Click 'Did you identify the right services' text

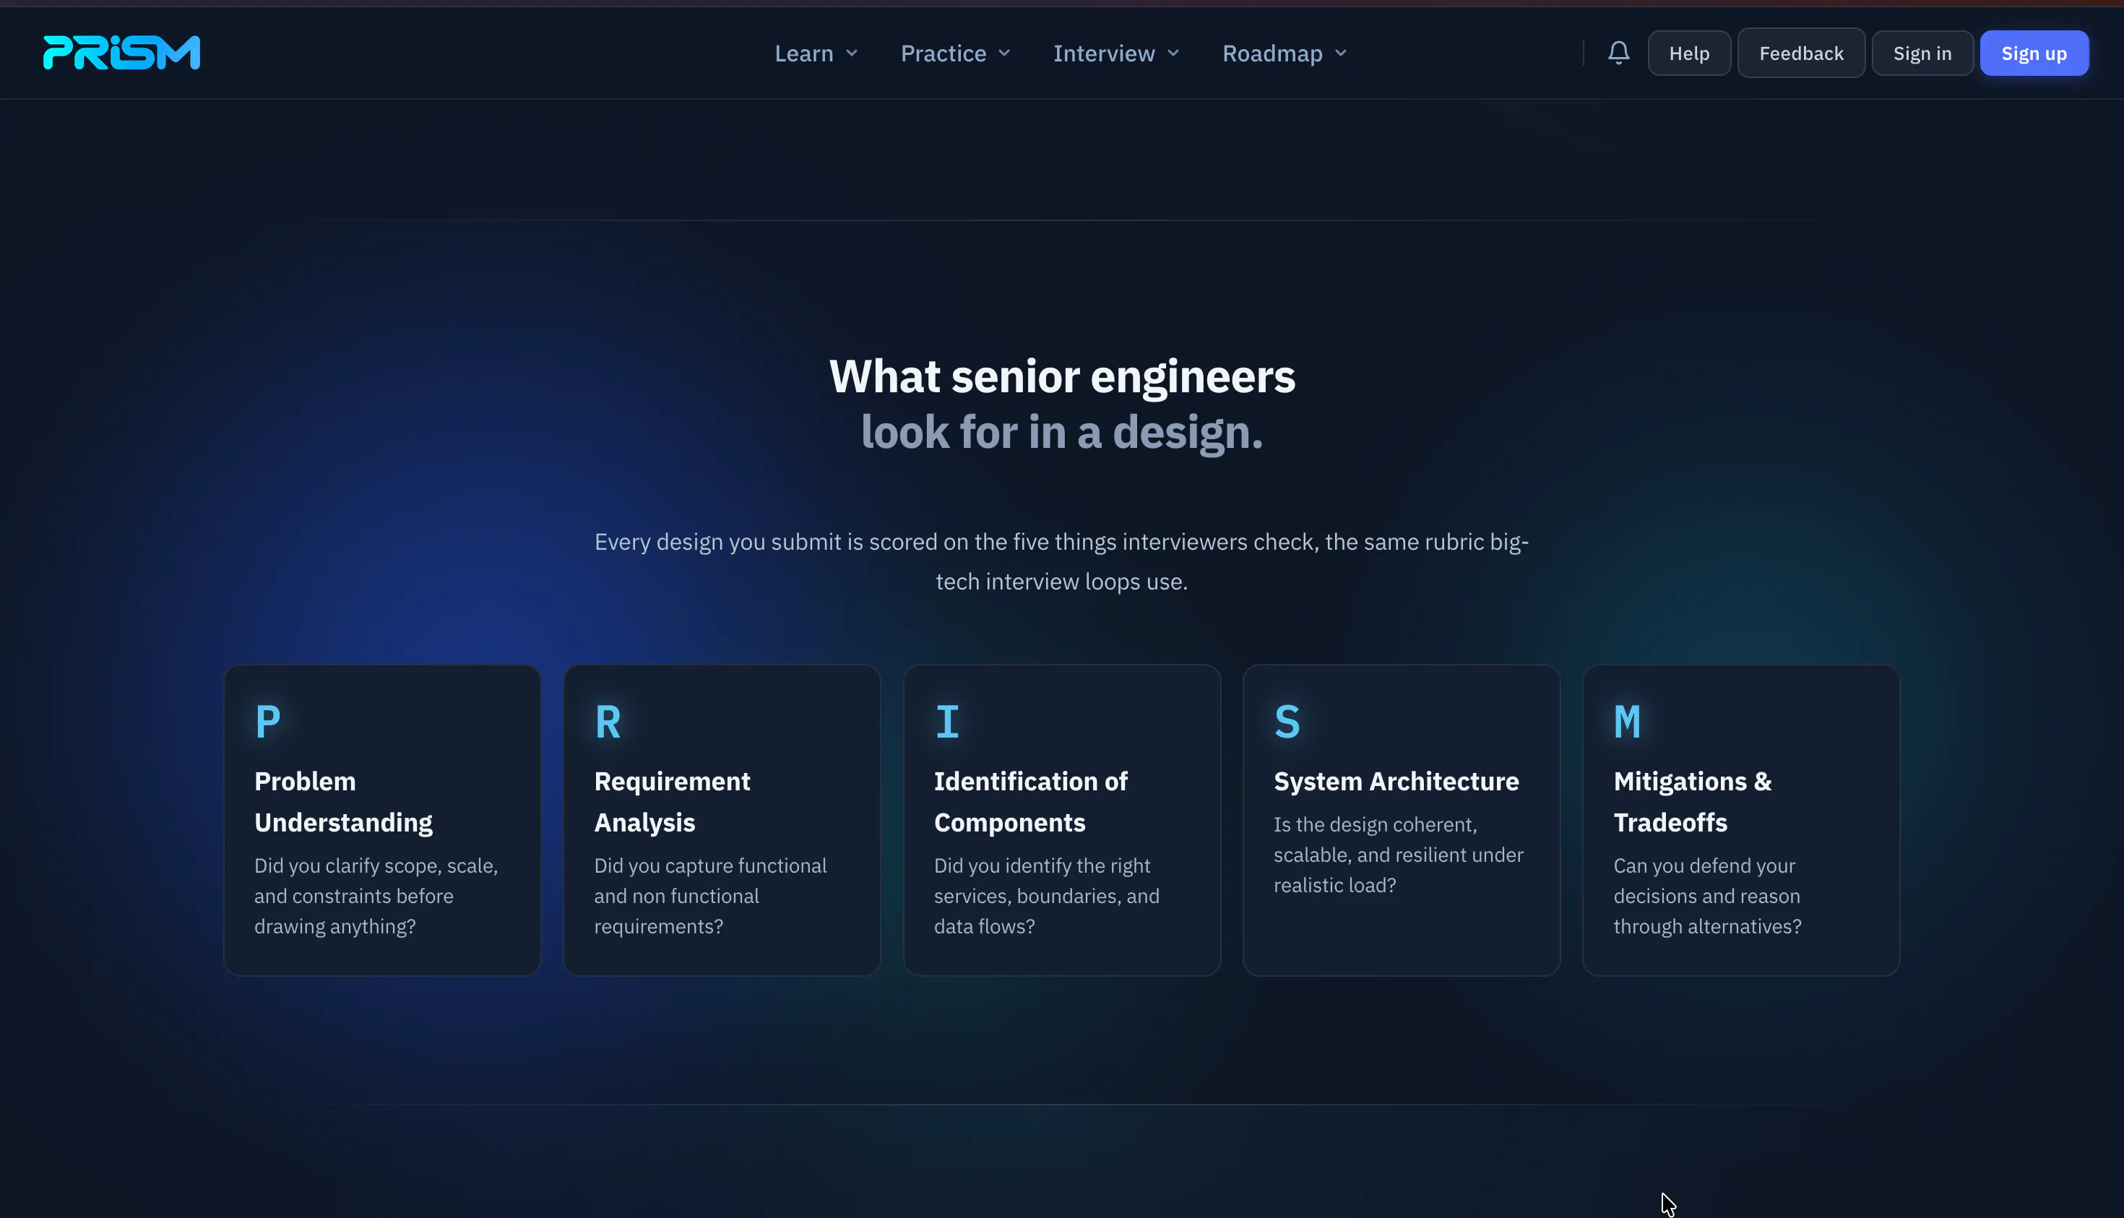coord(1047,896)
